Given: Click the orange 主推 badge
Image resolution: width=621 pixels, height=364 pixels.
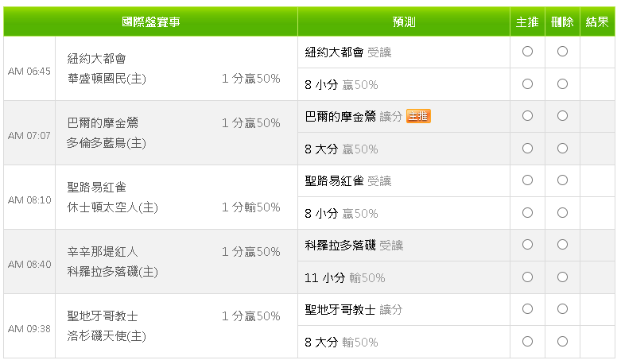Looking at the screenshot, I should click(x=418, y=117).
